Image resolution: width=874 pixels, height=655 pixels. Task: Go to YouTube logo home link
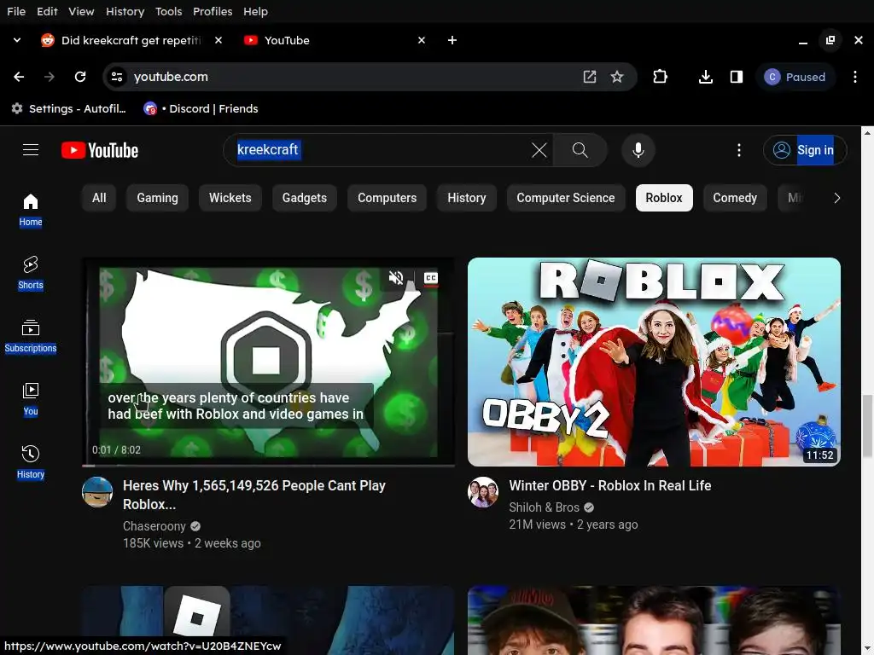(x=100, y=150)
